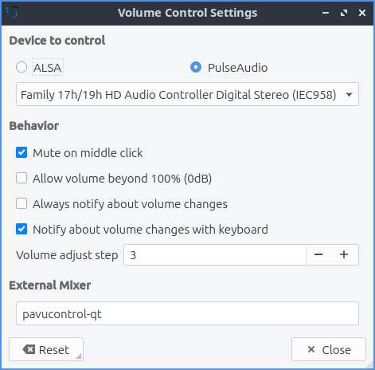Close window using title bar X
375x370 pixels.
point(362,13)
